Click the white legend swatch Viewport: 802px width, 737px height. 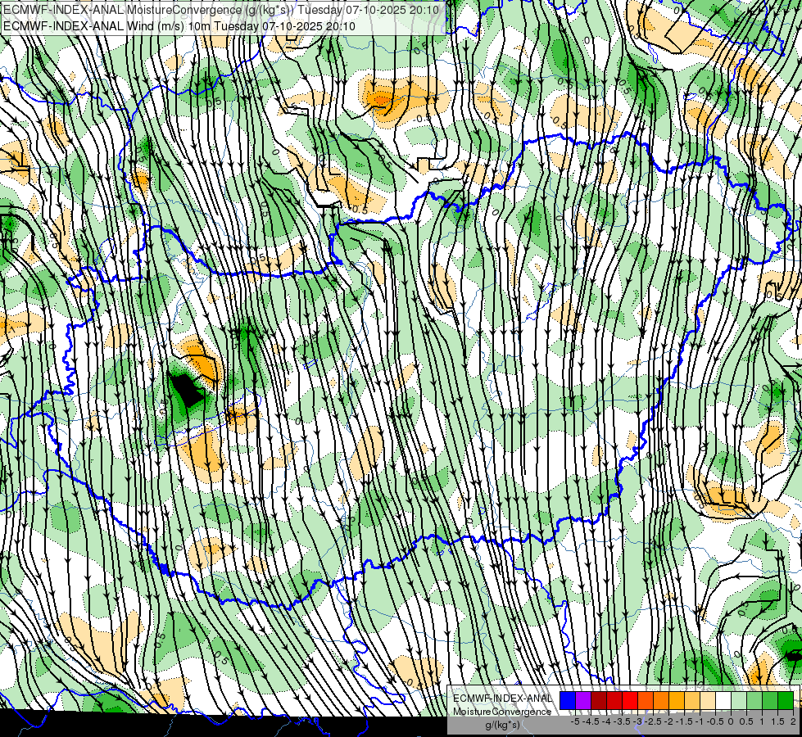723,701
